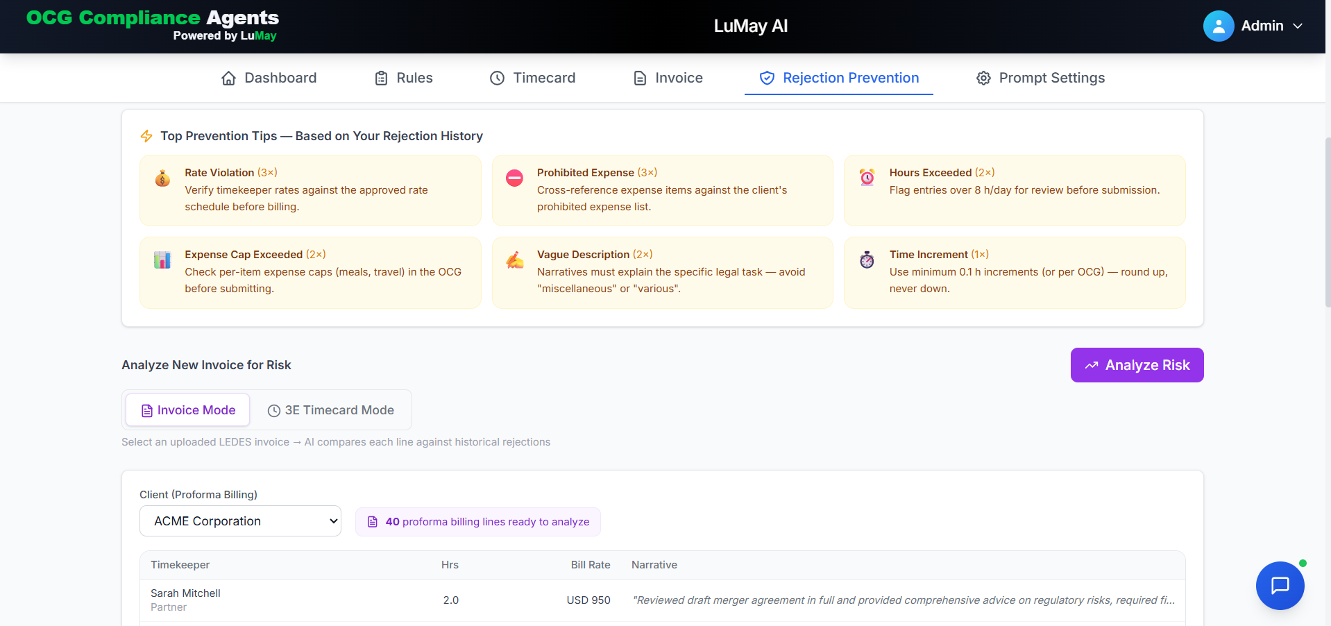Click the proforma billing document icon
This screenshot has width=1331, height=626.
point(373,522)
